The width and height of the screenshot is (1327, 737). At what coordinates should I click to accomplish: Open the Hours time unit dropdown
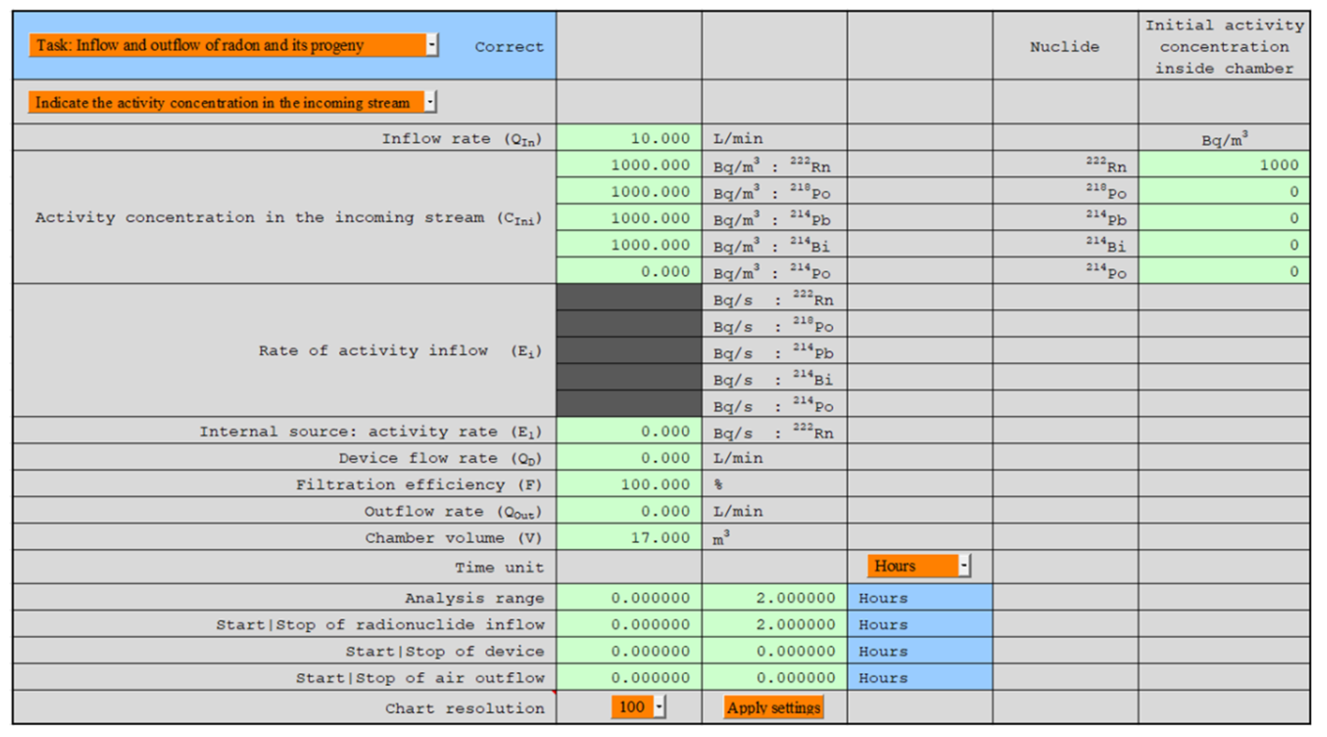coord(964,566)
